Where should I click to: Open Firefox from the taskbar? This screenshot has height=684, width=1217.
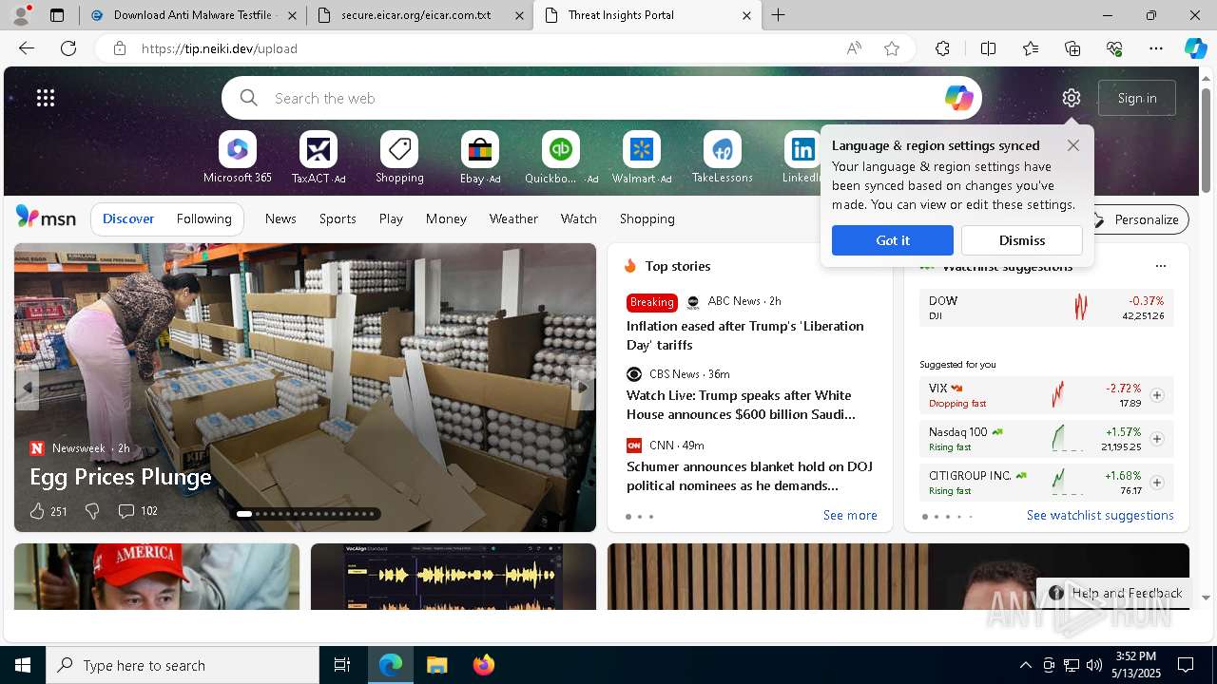tap(484, 665)
